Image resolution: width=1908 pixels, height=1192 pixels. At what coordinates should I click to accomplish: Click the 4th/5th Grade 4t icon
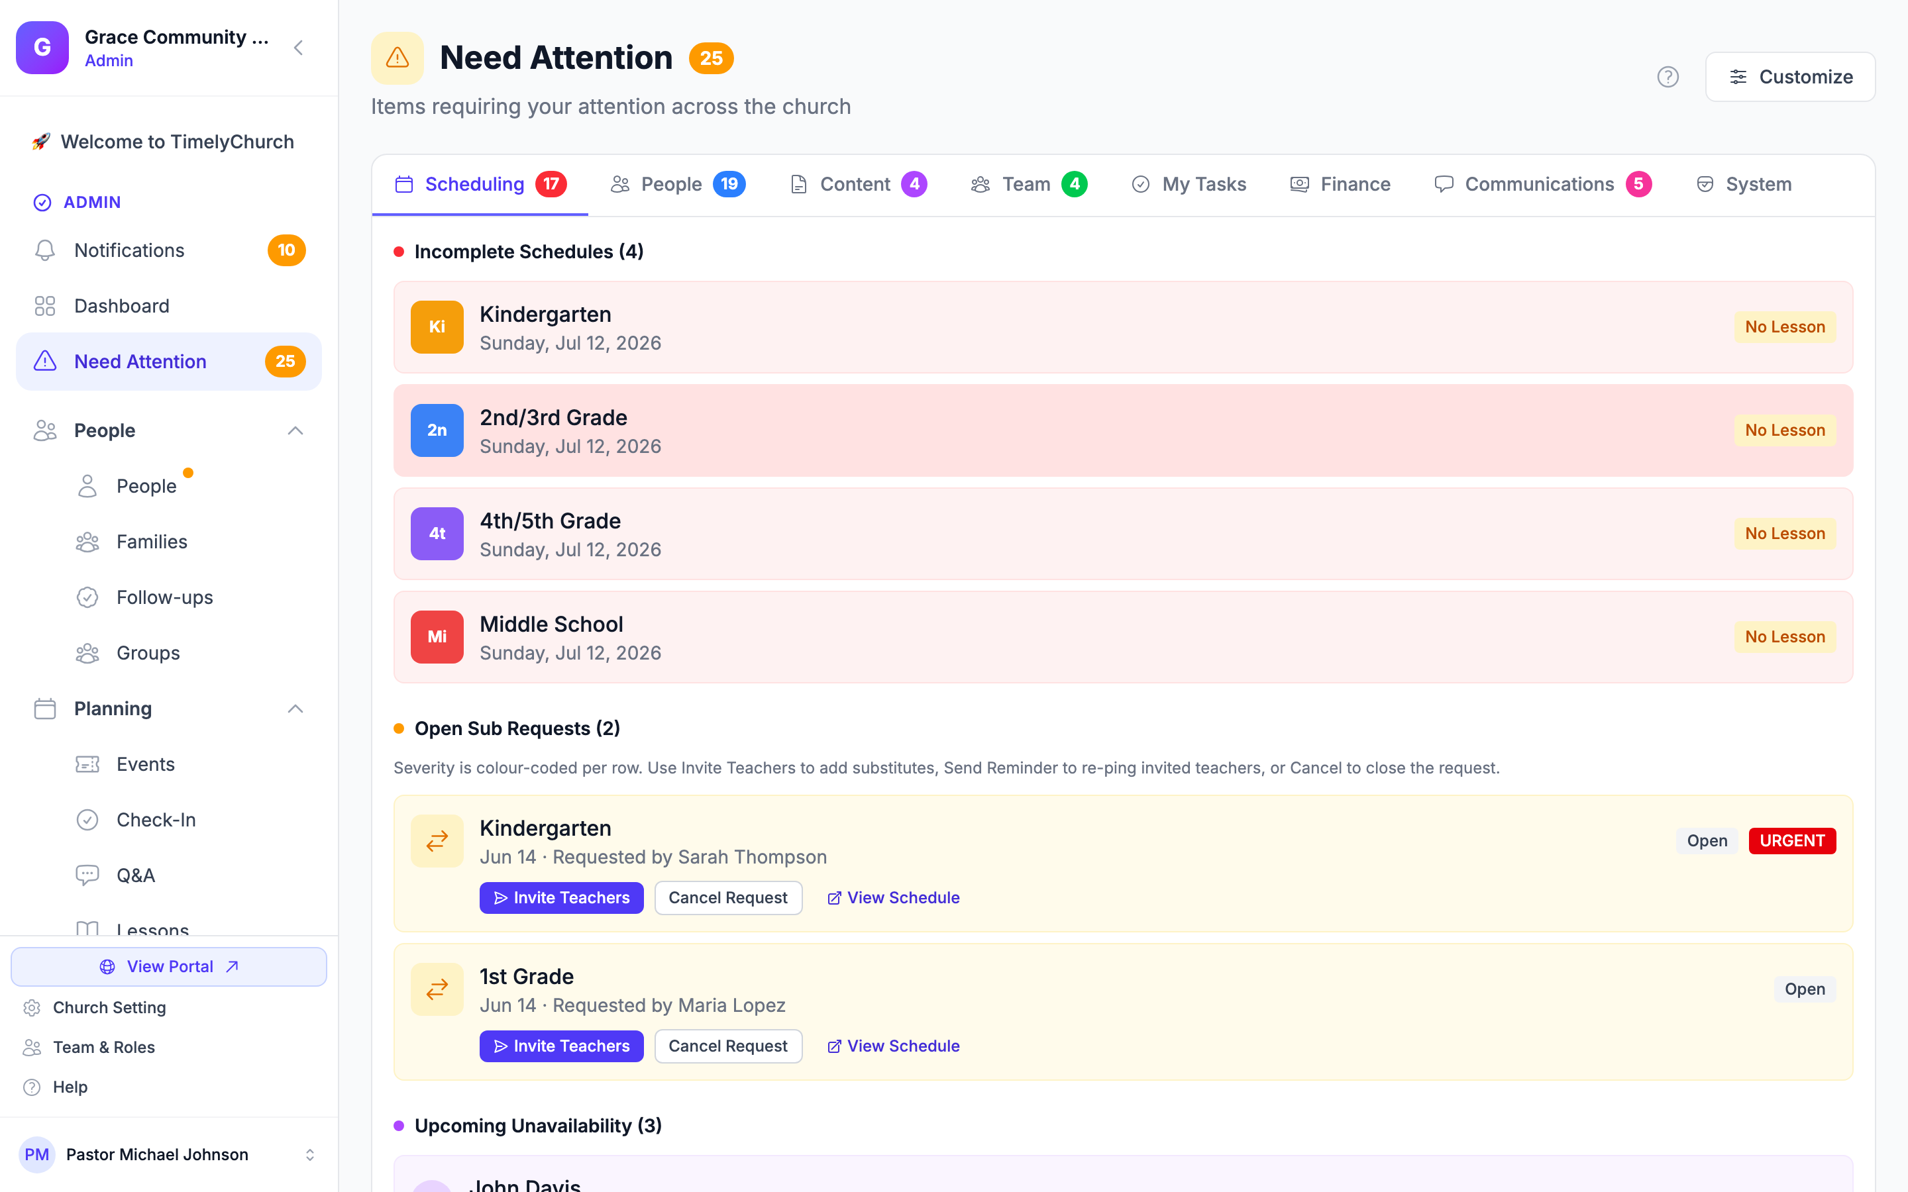[437, 534]
